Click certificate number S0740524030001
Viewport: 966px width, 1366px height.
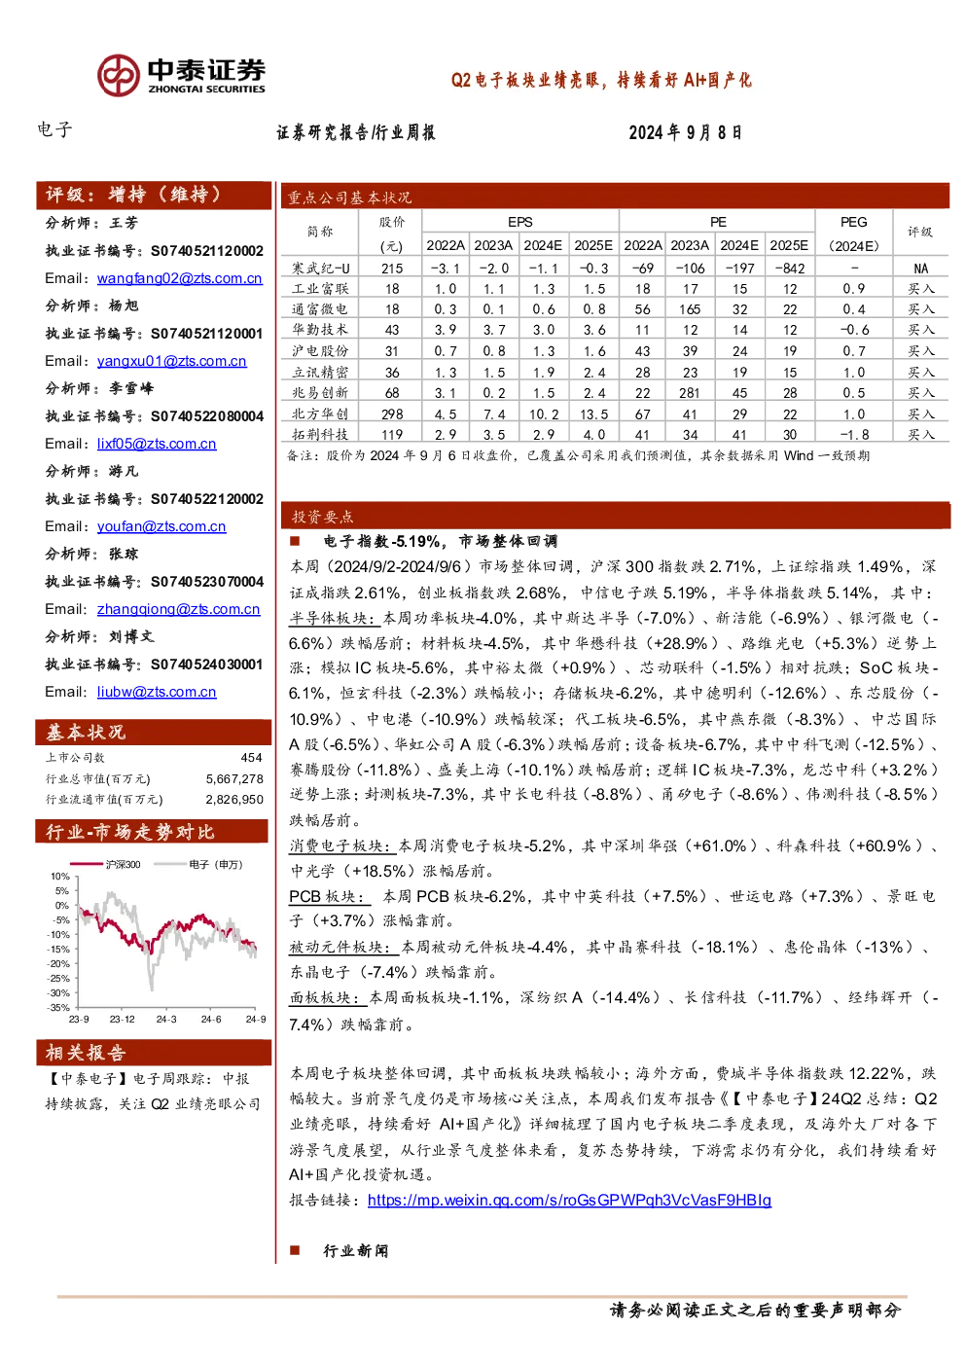click(207, 665)
